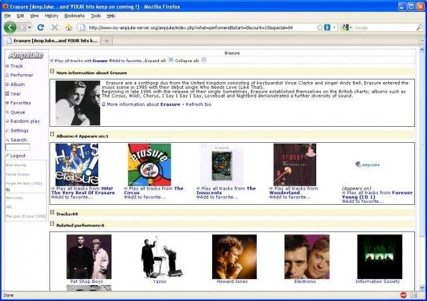Open the tab list dropdown at right
Image resolution: width=427 pixels, height=301 pixels.
(422, 41)
